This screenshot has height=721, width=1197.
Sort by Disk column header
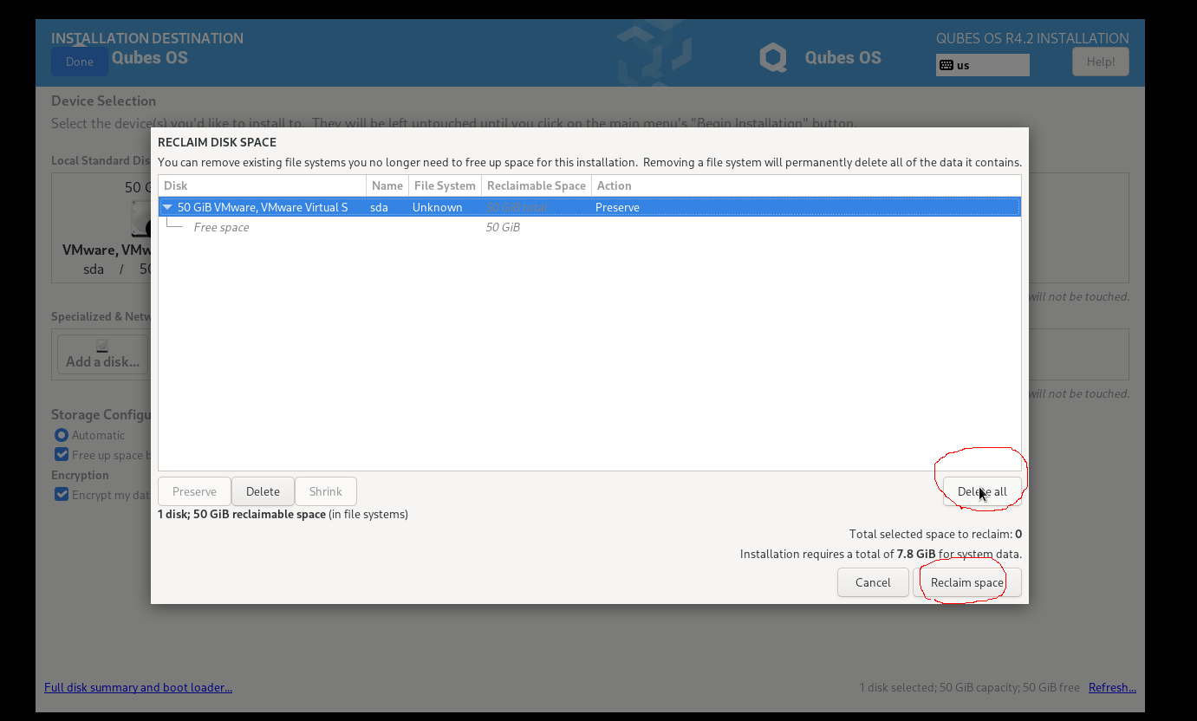click(x=263, y=185)
